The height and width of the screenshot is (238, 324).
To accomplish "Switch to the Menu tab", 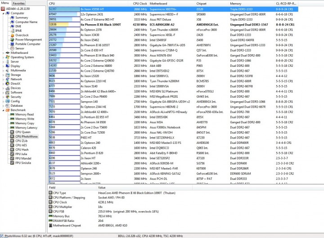I will pyautogui.click(x=5, y=3).
